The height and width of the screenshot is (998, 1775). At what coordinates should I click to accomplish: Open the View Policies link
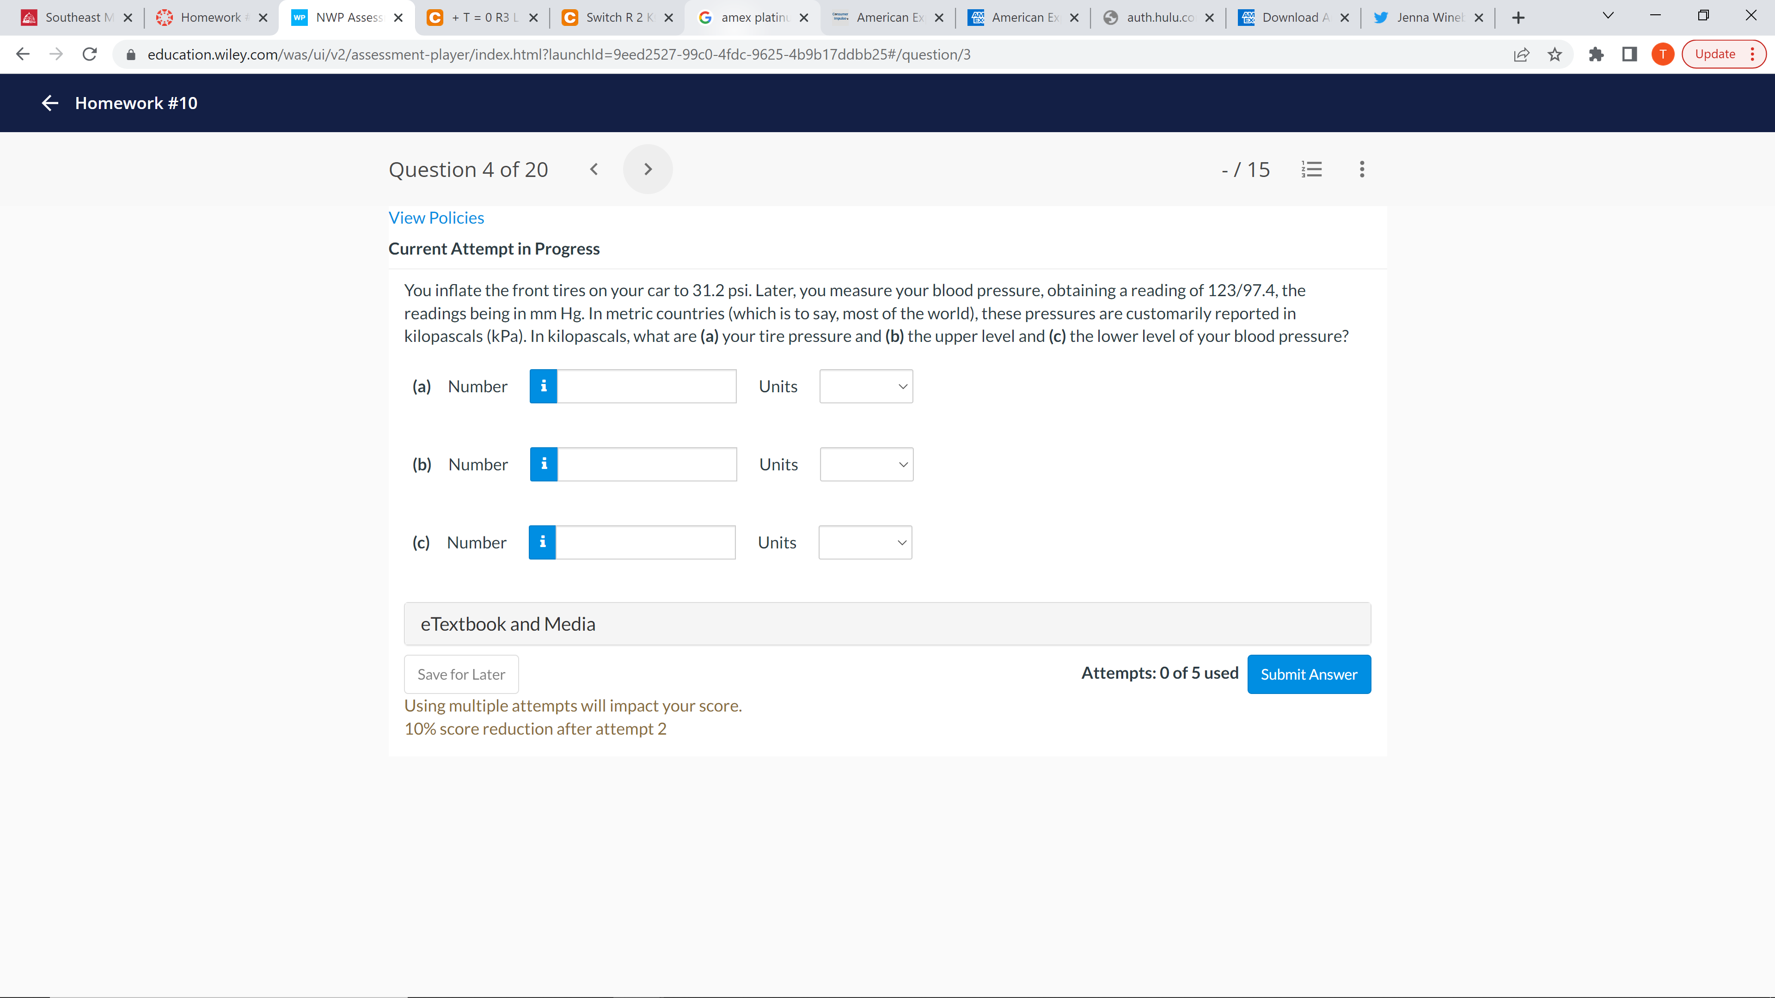pyautogui.click(x=436, y=218)
